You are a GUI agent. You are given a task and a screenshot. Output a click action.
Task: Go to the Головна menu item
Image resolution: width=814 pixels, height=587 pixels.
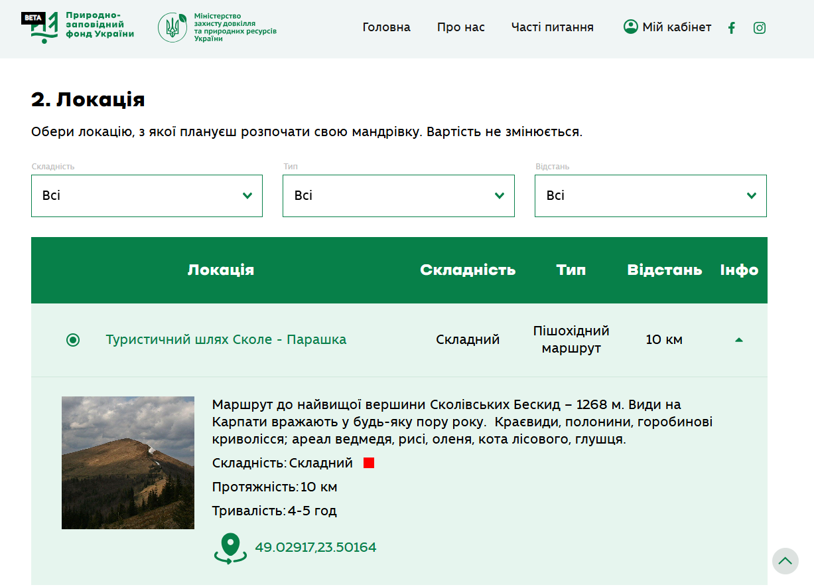coord(386,27)
